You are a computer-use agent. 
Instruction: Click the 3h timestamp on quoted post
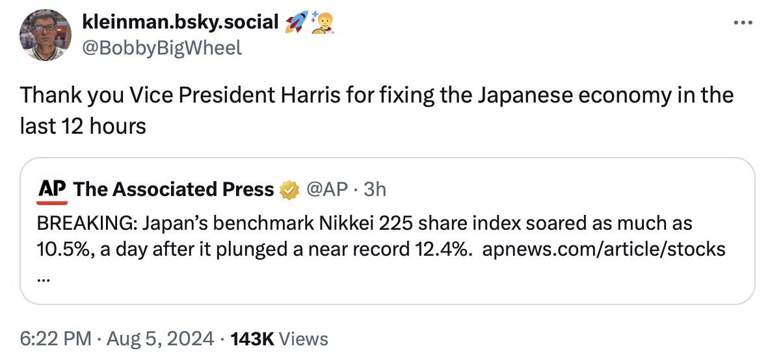coord(375,189)
